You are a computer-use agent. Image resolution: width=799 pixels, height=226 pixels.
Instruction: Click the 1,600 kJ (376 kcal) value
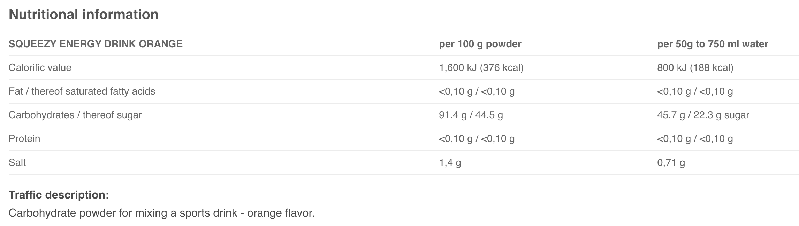481,67
